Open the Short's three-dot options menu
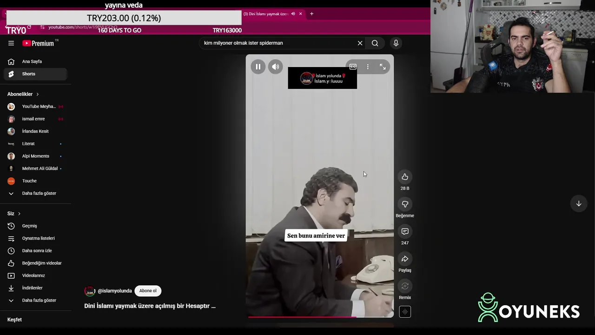Viewport: 595px width, 335px height. (368, 67)
